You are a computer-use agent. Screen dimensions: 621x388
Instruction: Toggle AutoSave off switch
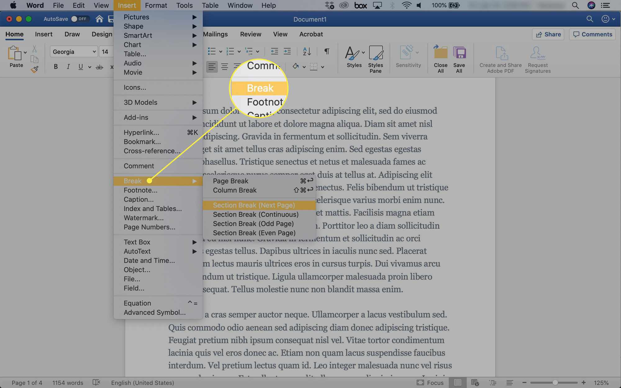pyautogui.click(x=79, y=19)
